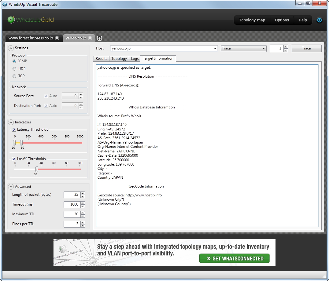329x281 pixels.
Task: Click the AS-Org-Name: Yahoo Japan line
Action: 120,143
